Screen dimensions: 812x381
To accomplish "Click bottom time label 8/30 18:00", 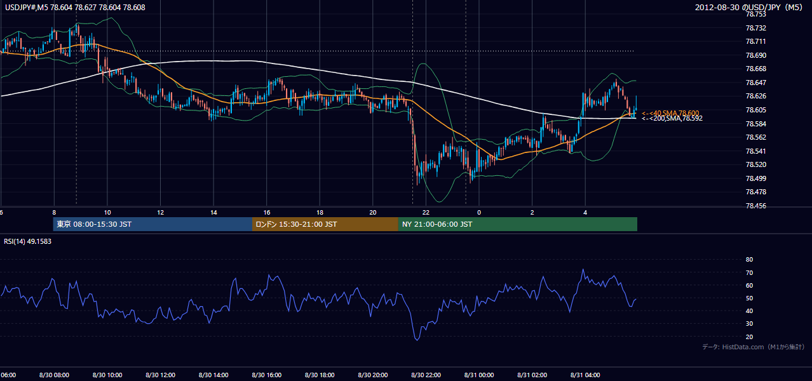I will point(320,375).
